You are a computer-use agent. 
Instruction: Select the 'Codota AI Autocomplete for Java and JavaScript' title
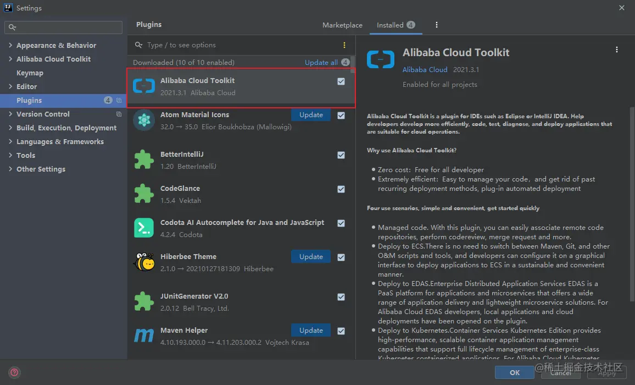coord(242,222)
